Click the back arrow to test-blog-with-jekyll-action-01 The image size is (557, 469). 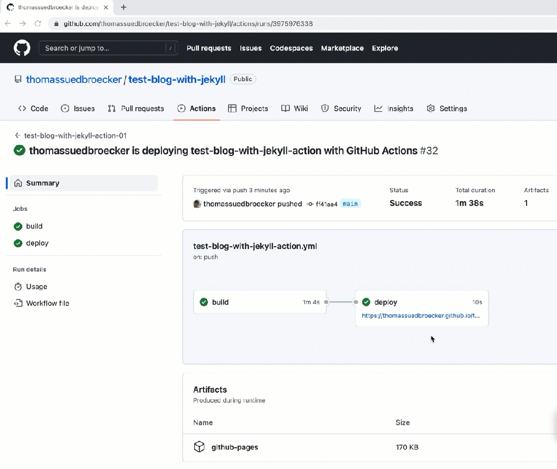[x=18, y=135]
